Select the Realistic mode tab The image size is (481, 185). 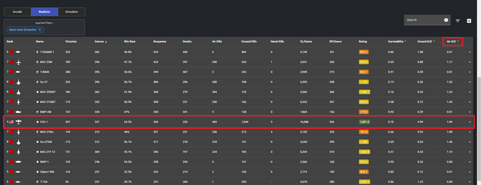(x=44, y=12)
